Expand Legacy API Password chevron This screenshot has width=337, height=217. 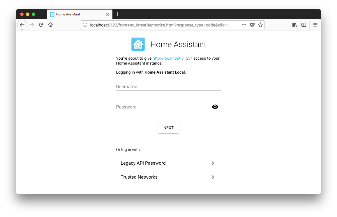[x=213, y=163]
